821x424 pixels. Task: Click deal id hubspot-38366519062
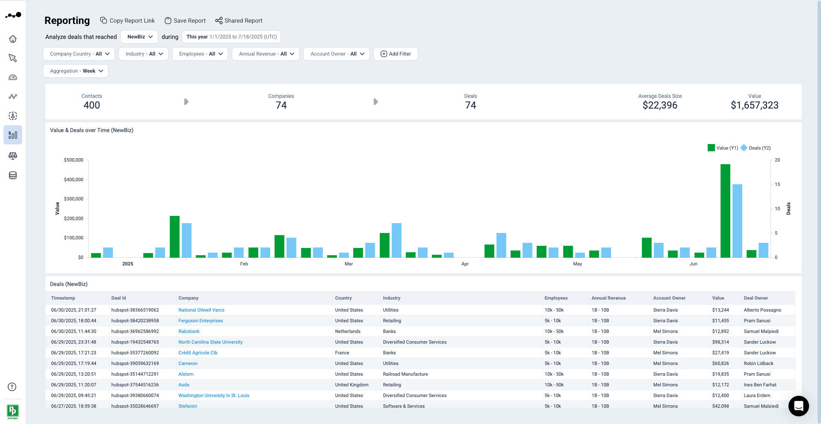pyautogui.click(x=135, y=310)
